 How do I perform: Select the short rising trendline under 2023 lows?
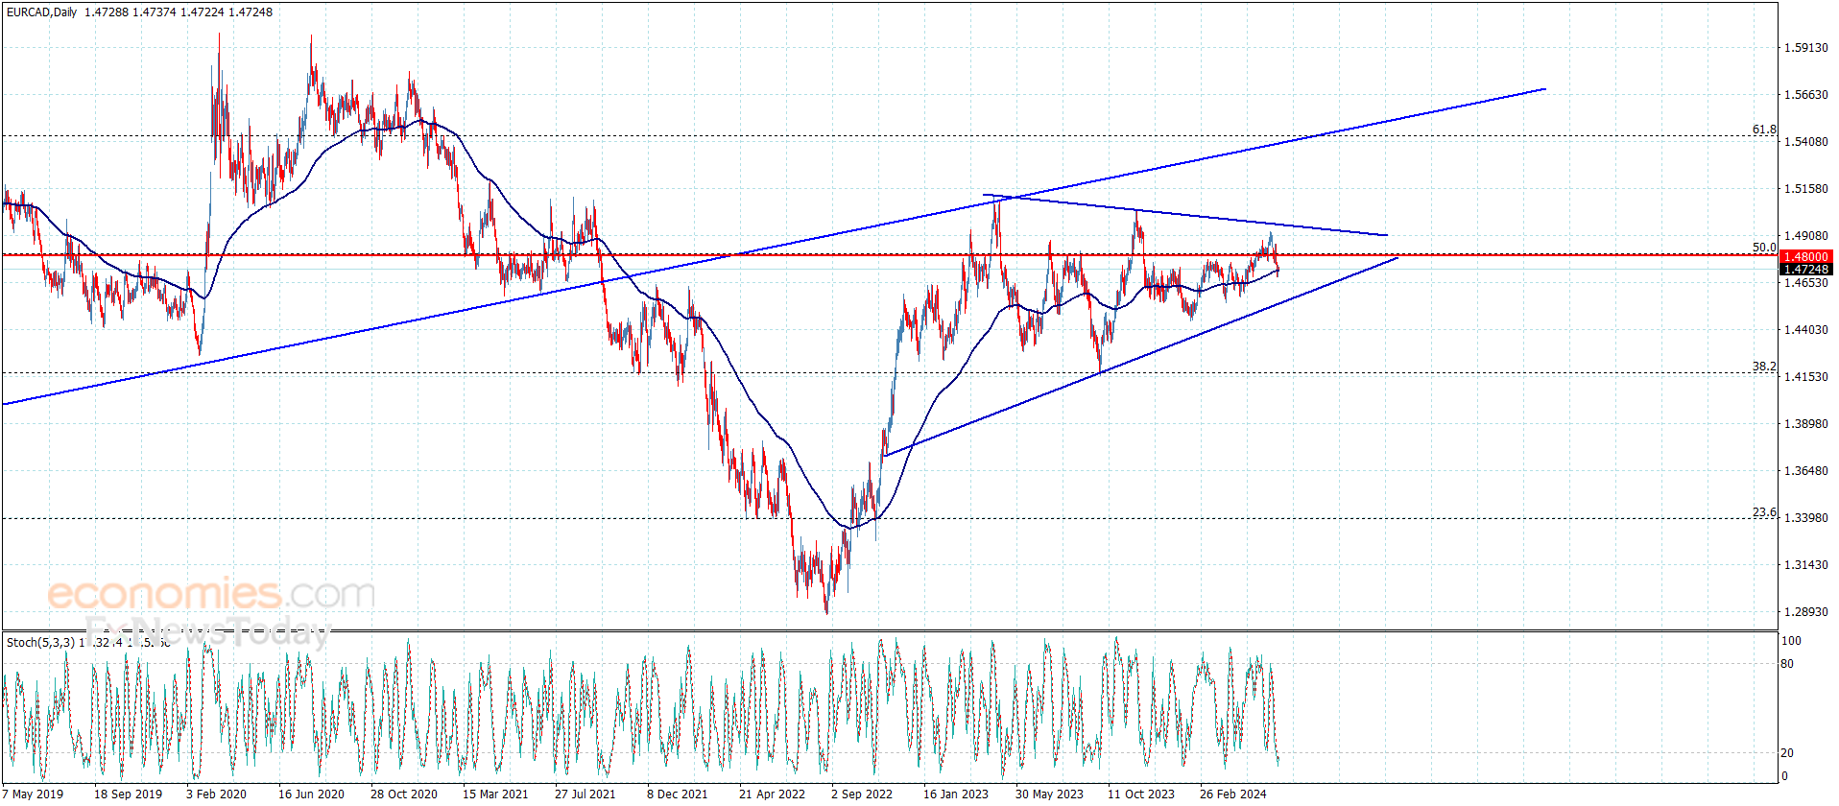coord(1140,356)
